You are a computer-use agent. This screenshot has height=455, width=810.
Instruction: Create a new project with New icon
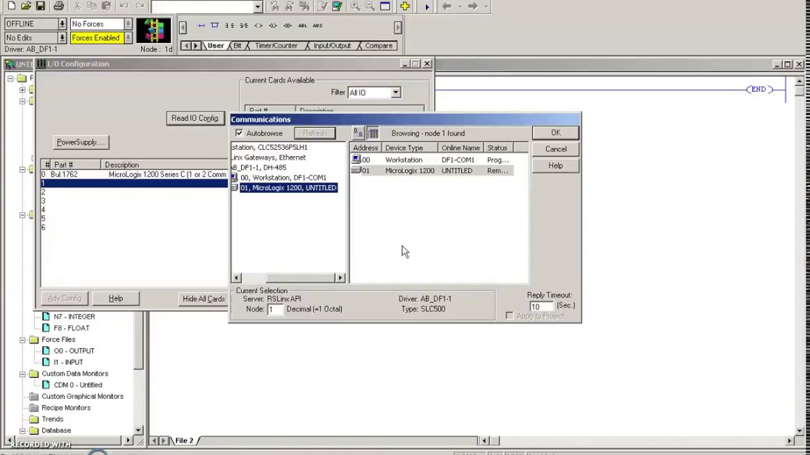pos(11,6)
